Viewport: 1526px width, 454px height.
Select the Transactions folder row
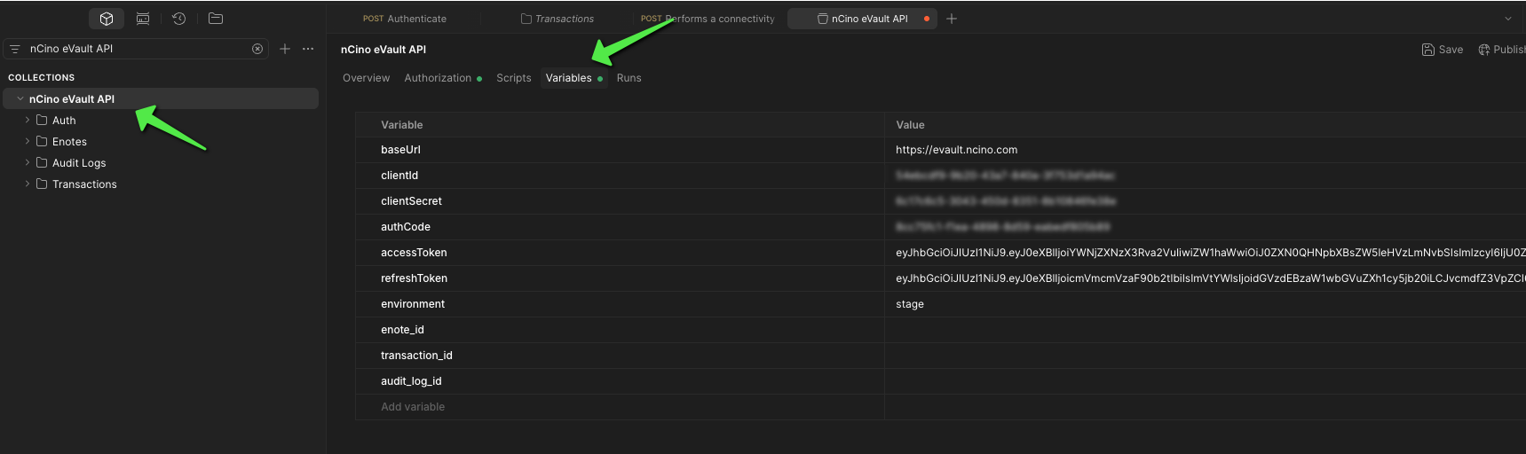[x=161, y=184]
